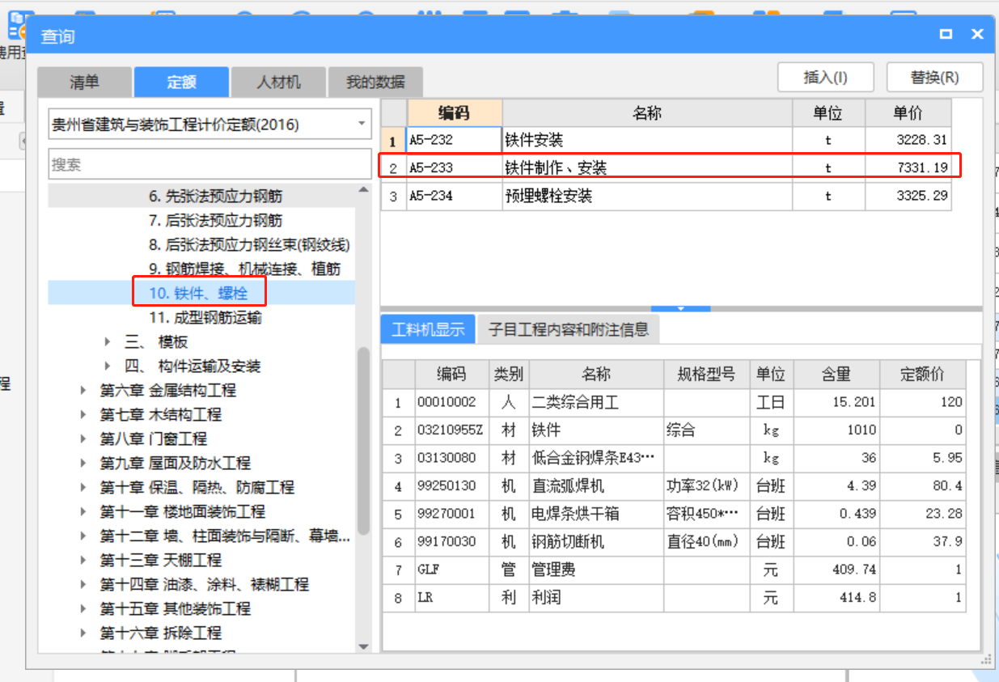This screenshot has height=682, width=999.
Task: Expand 第九章 屋面及防水工程
Action: coord(84,464)
